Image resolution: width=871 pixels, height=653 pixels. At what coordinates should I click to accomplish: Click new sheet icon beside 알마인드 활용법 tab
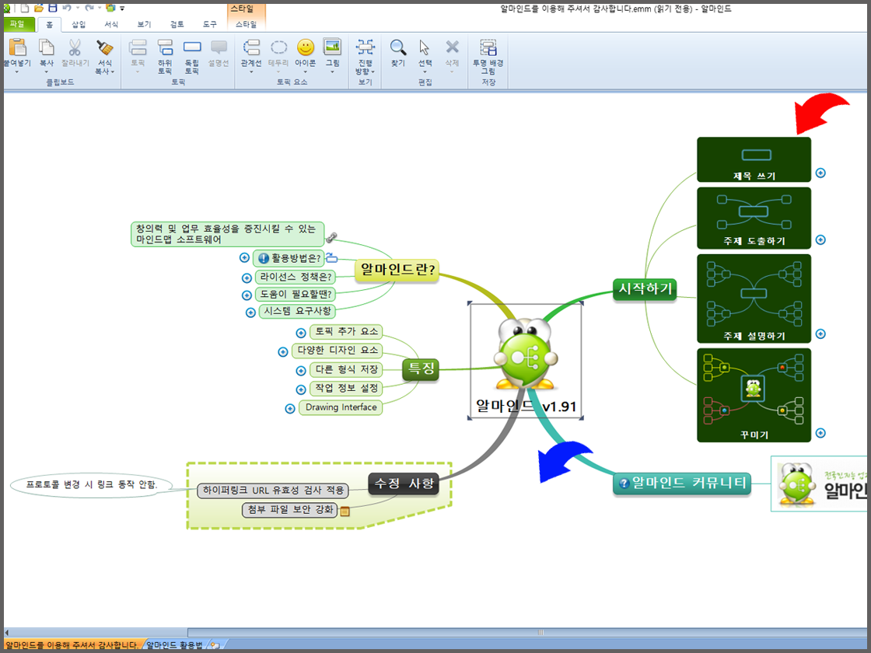pyautogui.click(x=215, y=645)
